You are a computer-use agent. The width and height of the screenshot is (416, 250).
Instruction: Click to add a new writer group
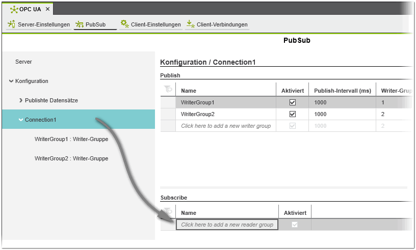pyautogui.click(x=226, y=126)
